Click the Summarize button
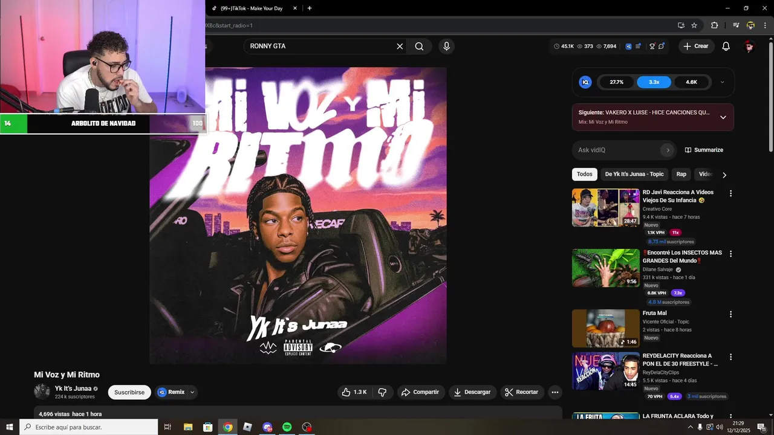Image resolution: width=774 pixels, height=435 pixels. pyautogui.click(x=704, y=150)
